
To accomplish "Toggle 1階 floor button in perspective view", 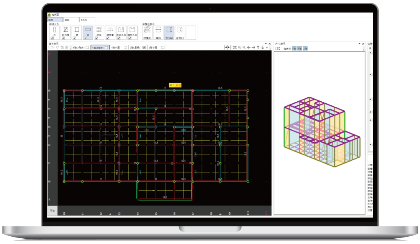I will pos(300,48).
